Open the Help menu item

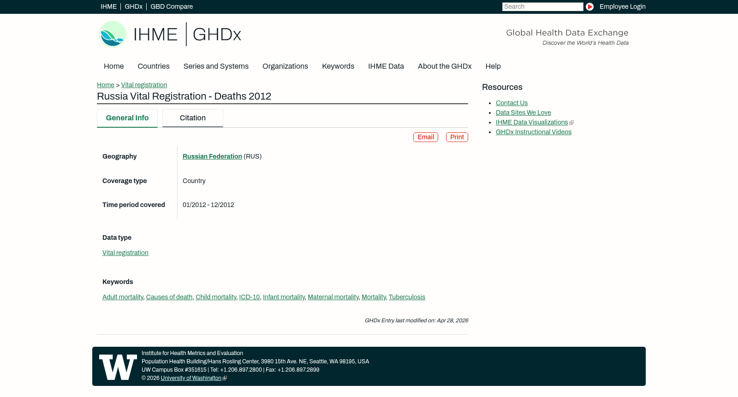point(493,66)
